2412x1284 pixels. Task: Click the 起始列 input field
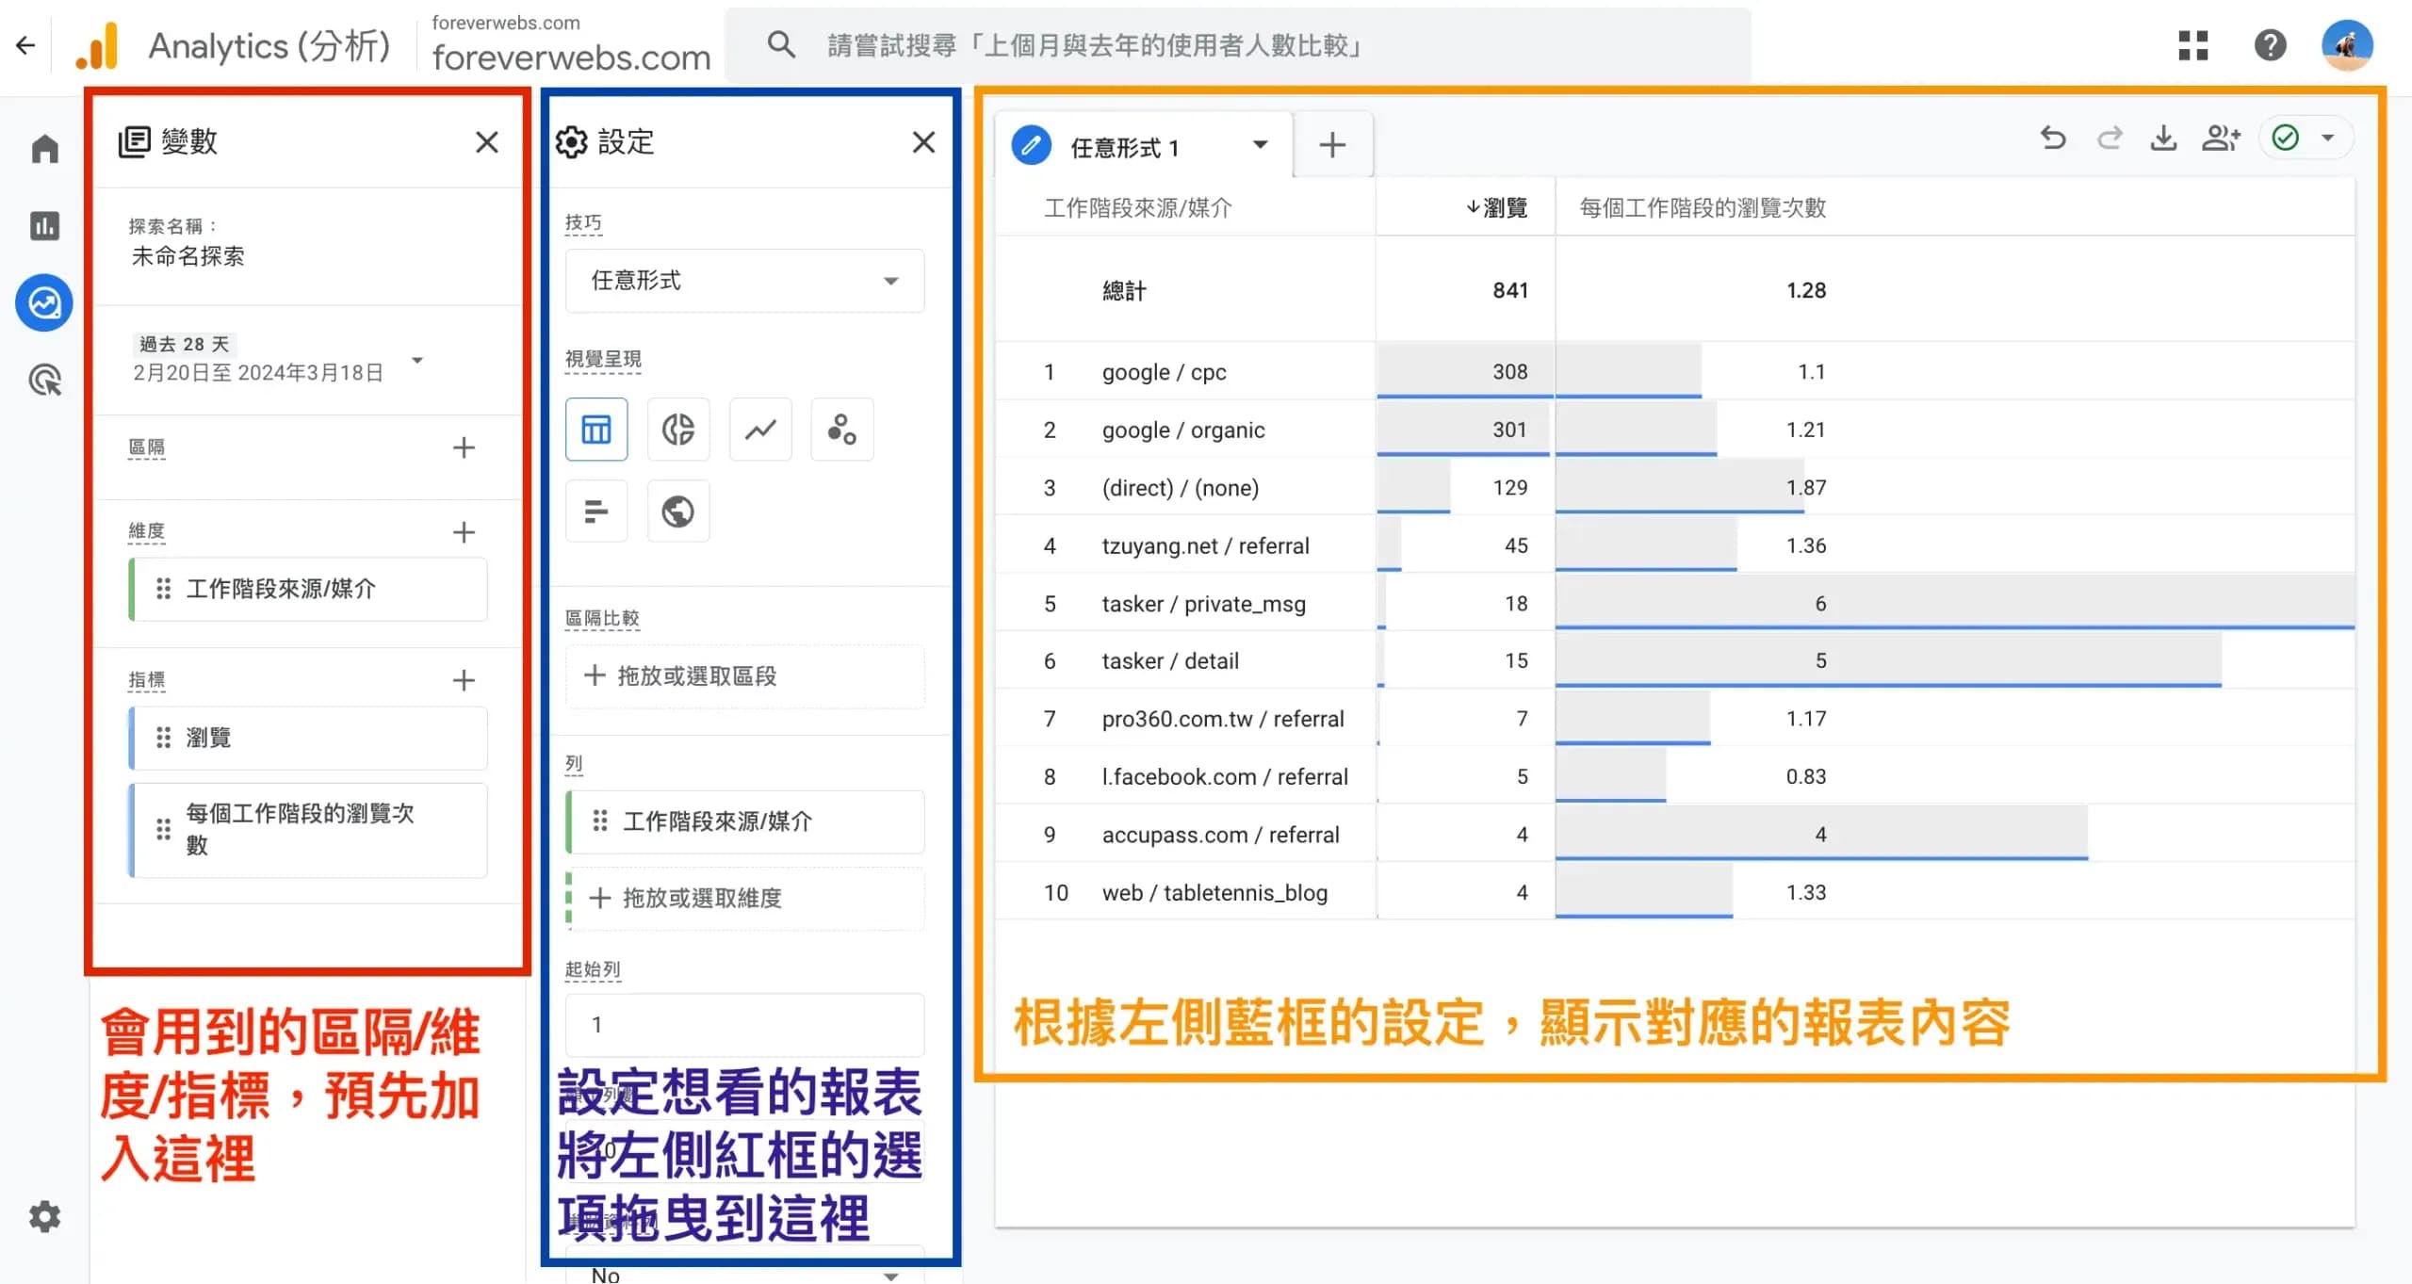pos(744,1025)
